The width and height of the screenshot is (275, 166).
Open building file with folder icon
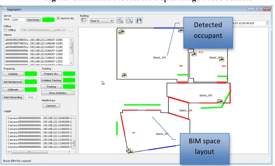point(84,20)
